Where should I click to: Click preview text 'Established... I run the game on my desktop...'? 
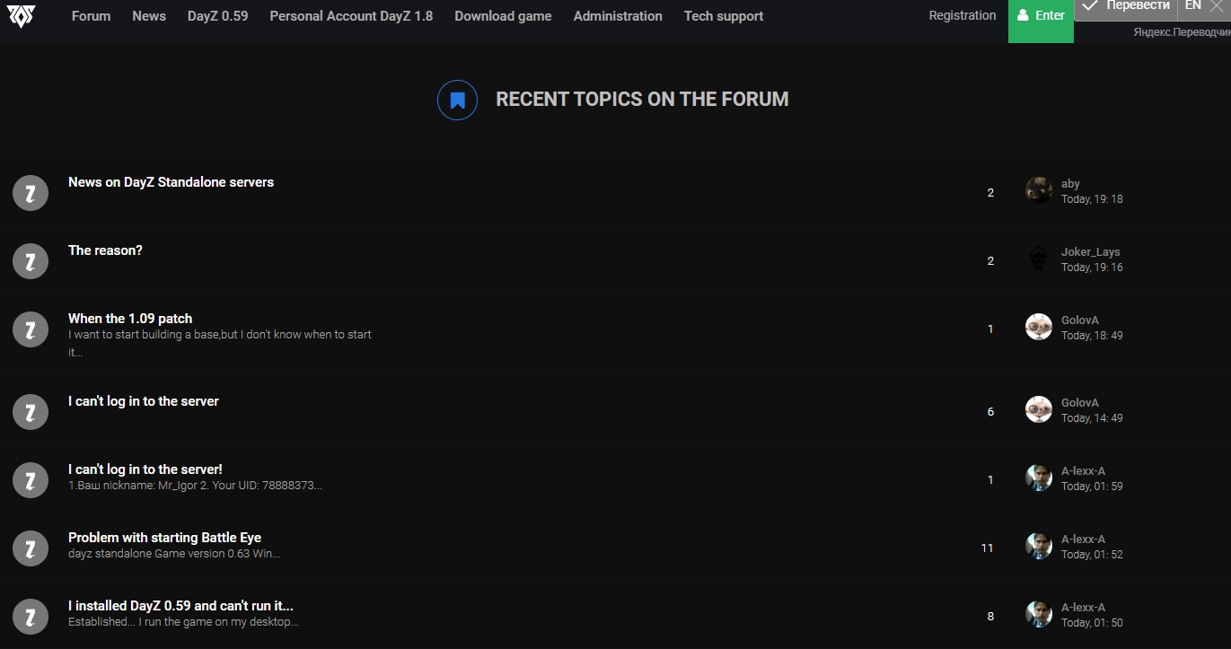[x=183, y=622]
